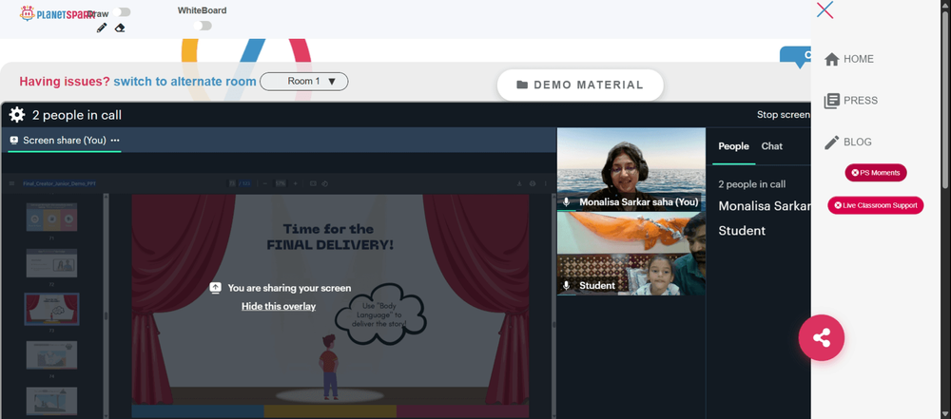
Task: Toggle the Draw switch
Action: click(122, 12)
